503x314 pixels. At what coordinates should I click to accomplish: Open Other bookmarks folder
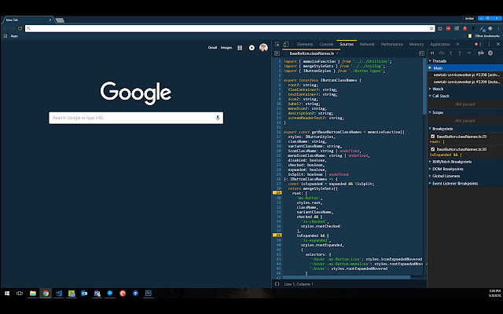[x=484, y=36]
